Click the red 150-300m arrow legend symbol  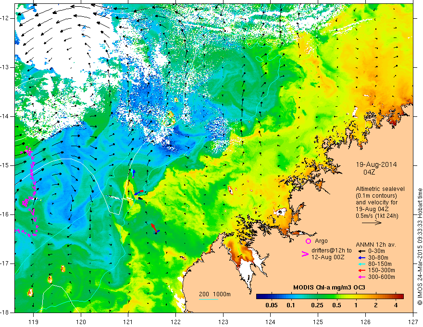click(x=362, y=271)
